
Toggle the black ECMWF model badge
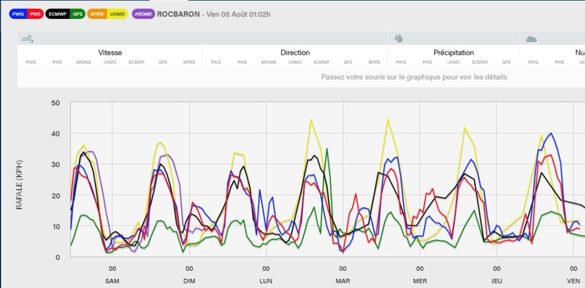(x=58, y=14)
